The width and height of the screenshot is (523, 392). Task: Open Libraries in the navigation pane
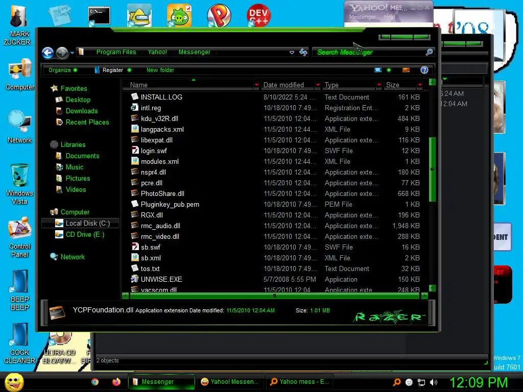click(x=73, y=144)
